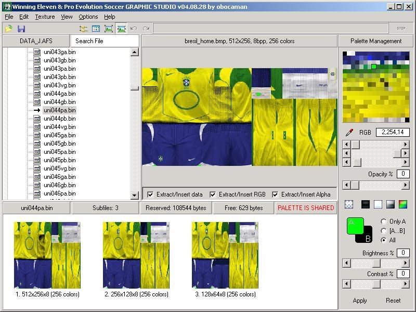Select the 256x128x8 subfile thumbnail

[x=136, y=255]
